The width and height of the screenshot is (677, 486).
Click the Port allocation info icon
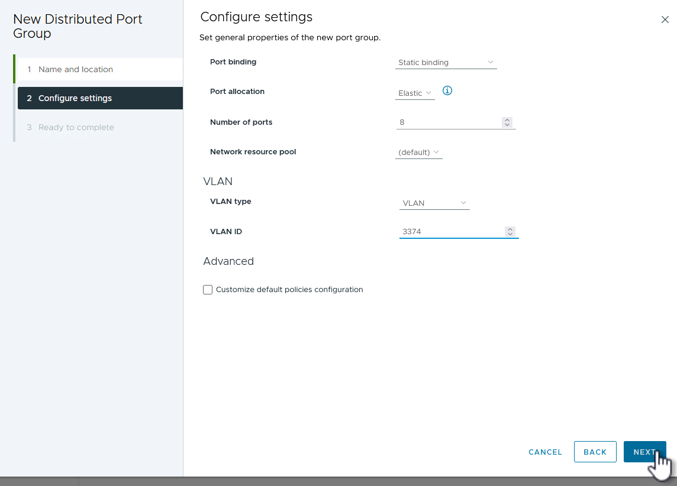[x=447, y=91]
